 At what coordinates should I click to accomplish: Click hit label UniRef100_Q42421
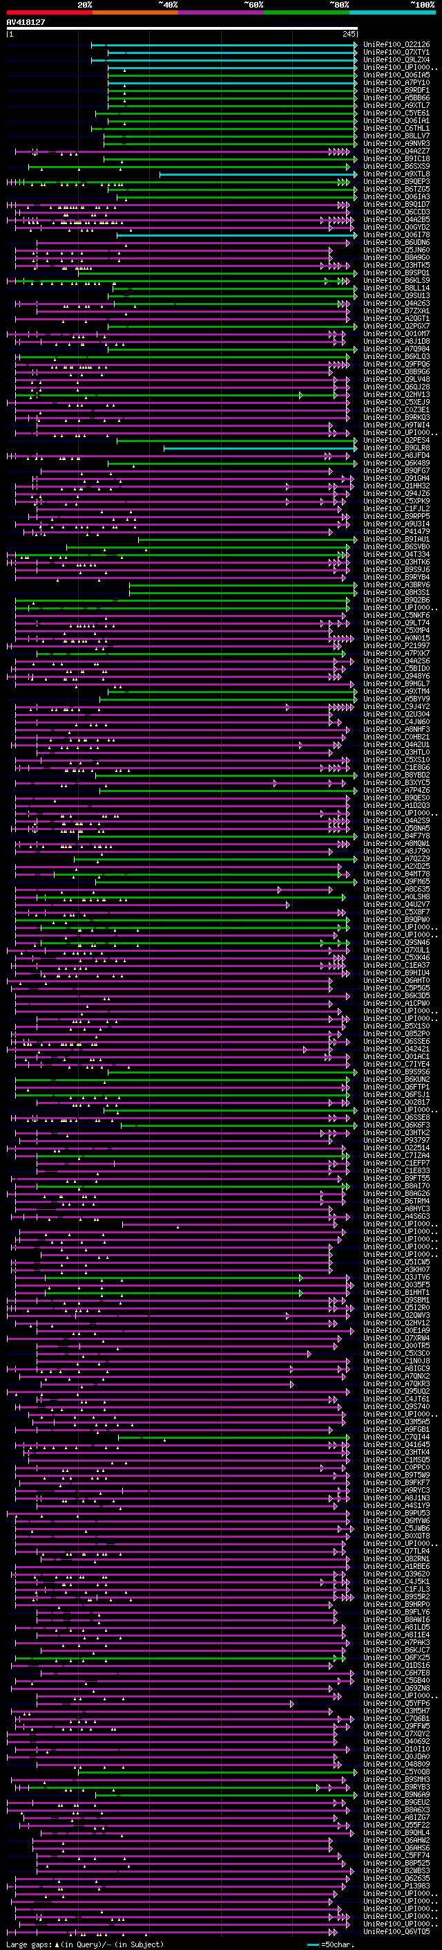coord(396,1050)
